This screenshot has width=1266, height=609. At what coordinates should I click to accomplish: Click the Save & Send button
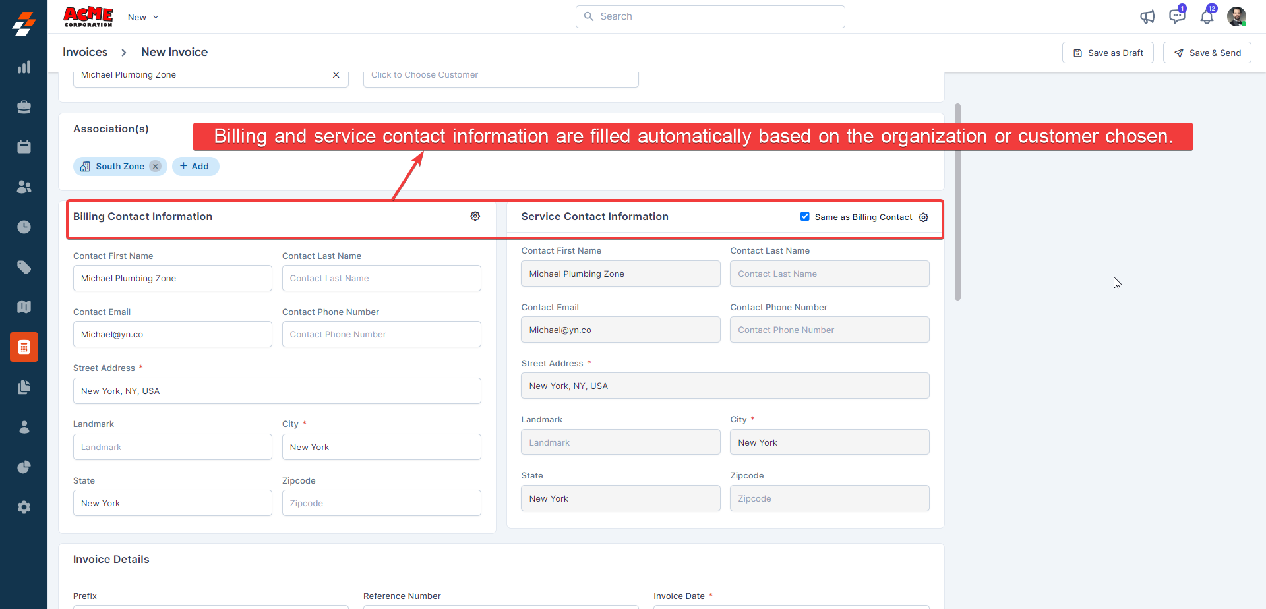[x=1207, y=53]
